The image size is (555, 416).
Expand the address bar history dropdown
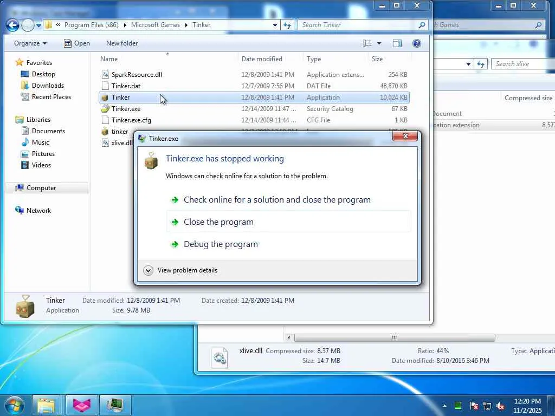(275, 25)
